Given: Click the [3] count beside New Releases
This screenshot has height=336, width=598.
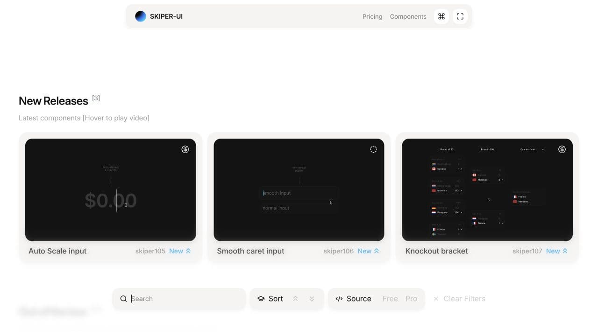Looking at the screenshot, I should point(96,98).
